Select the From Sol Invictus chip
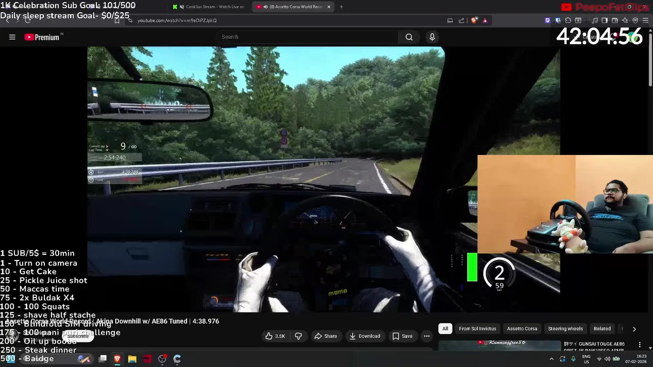 [478, 329]
